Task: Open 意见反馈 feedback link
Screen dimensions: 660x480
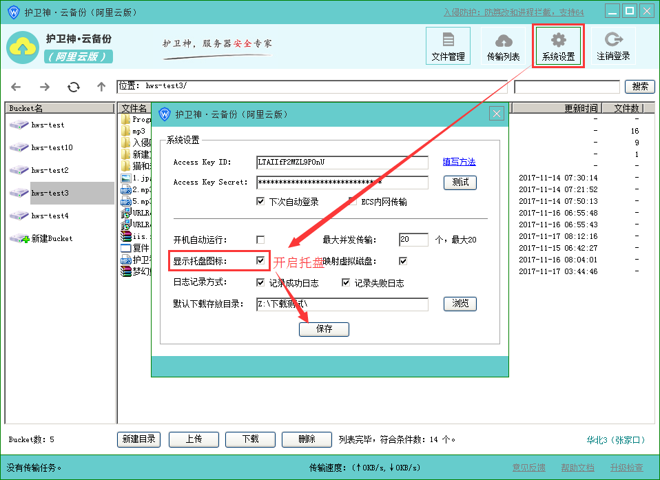Action: point(528,468)
